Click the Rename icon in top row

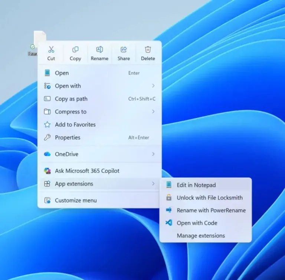tap(99, 49)
